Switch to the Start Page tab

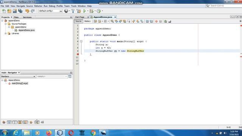tap(80, 17)
